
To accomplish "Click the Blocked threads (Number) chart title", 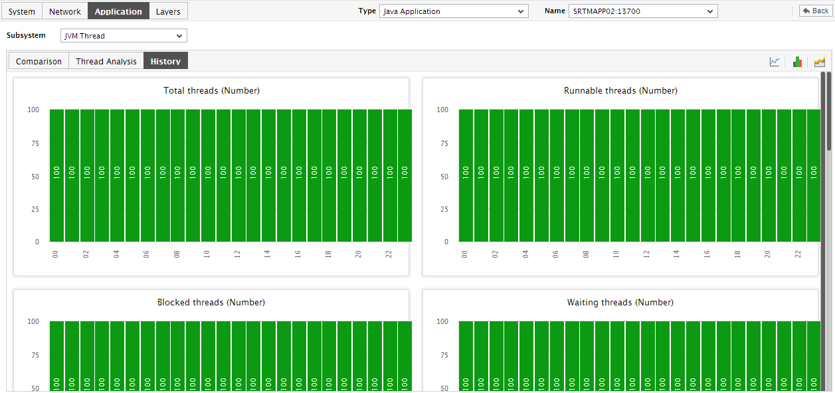I will point(211,302).
